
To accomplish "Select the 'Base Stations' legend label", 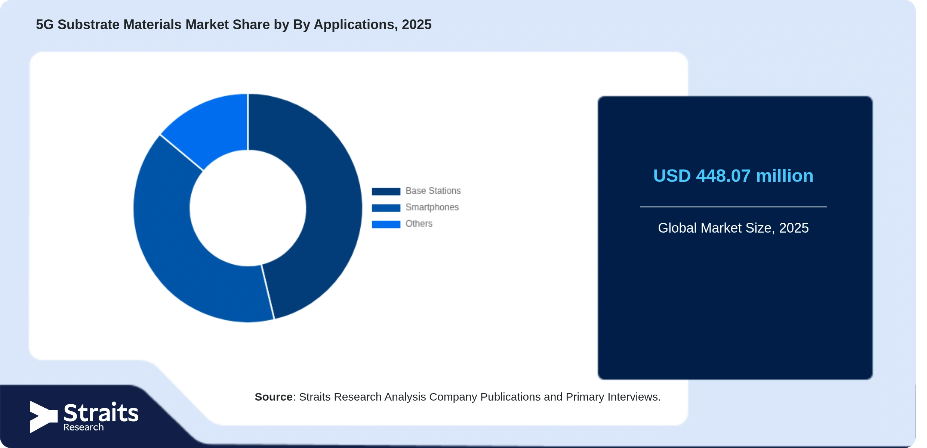I will [x=433, y=191].
